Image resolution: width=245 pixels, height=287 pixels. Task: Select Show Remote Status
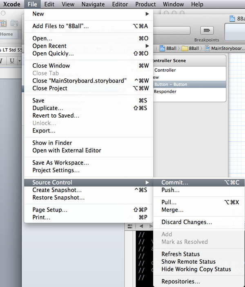pos(199,262)
